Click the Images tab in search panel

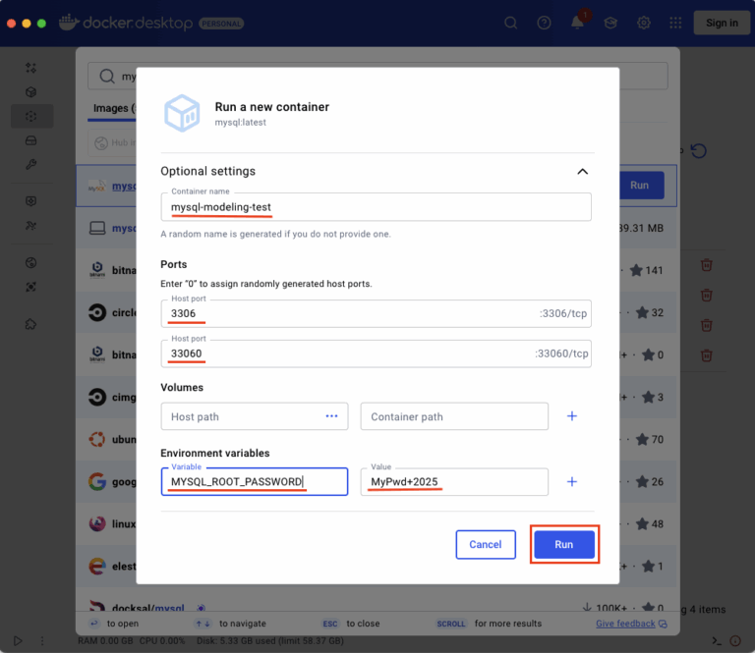pyautogui.click(x=111, y=108)
